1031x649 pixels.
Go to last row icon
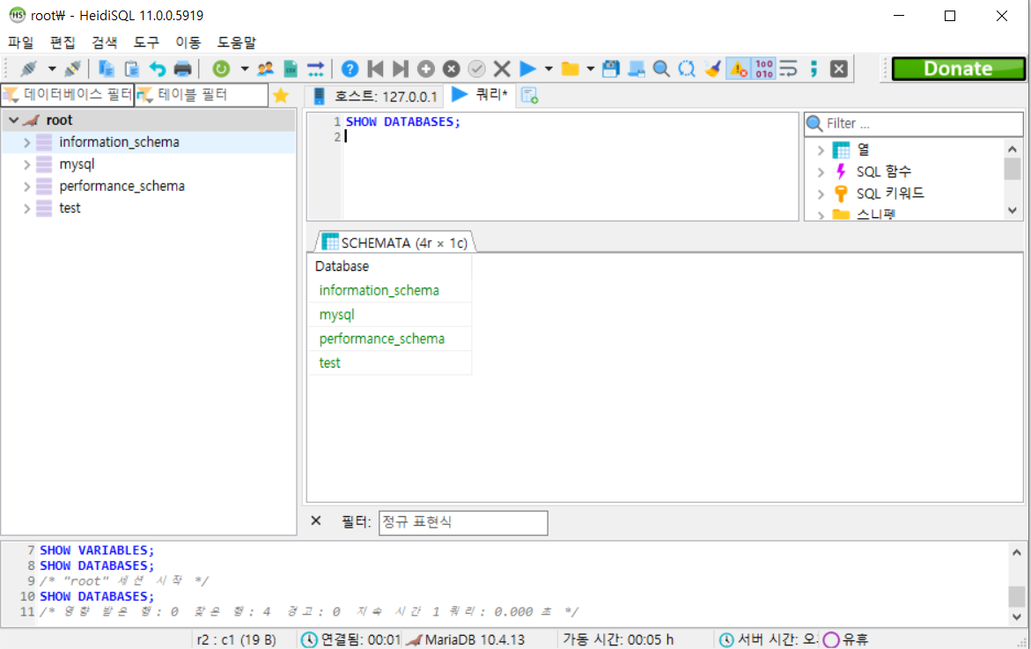coord(401,69)
